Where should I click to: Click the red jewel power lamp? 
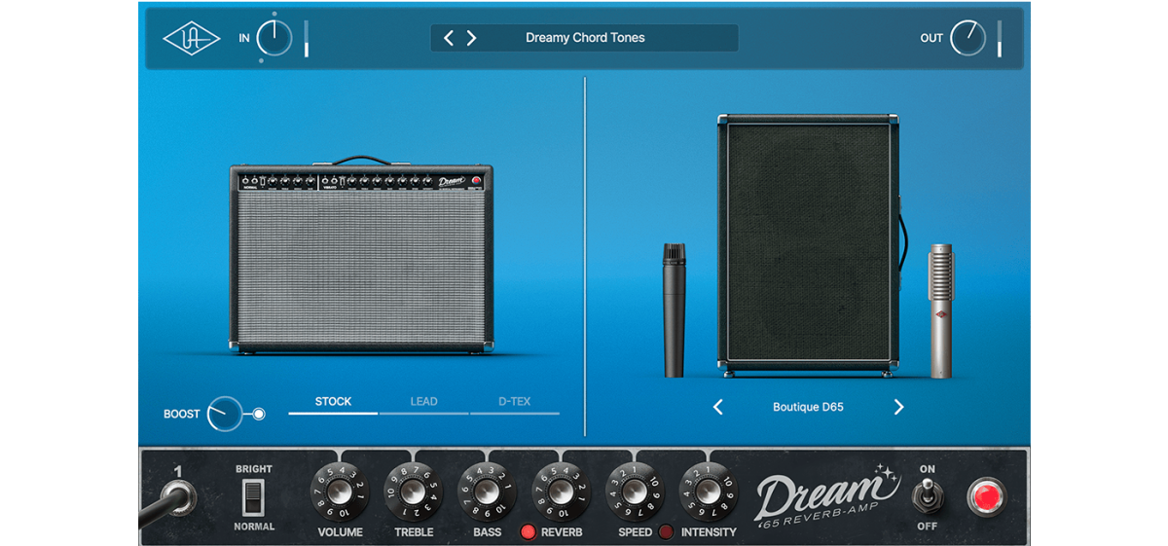point(987,496)
